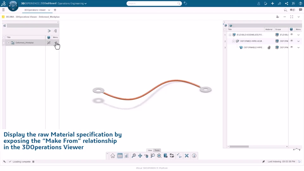Screen dimensions: 304x171
Task: Click the forward share arrow icon
Action: tap(279, 3)
